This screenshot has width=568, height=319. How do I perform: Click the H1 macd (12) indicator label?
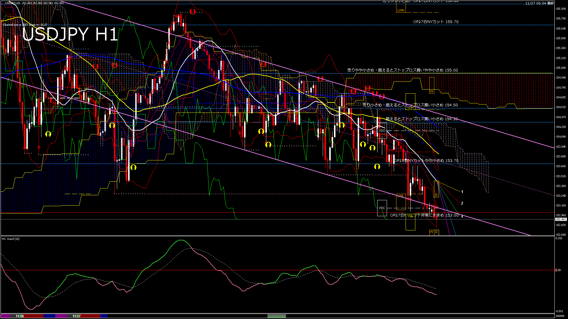pyautogui.click(x=11, y=239)
